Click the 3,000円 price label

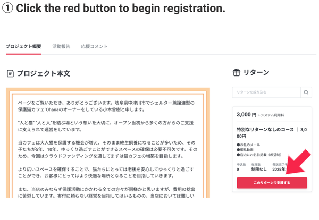pos(247,114)
